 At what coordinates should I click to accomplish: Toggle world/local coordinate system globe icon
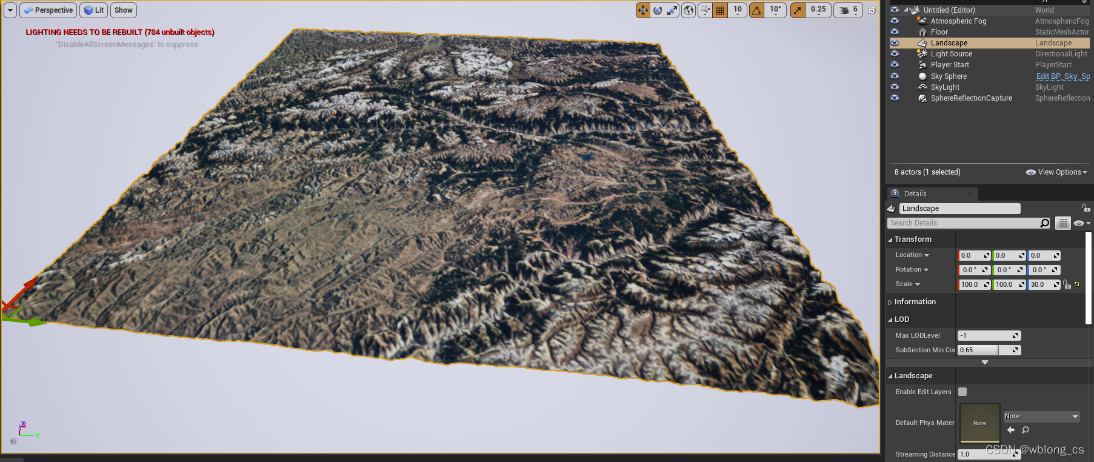pyautogui.click(x=689, y=10)
